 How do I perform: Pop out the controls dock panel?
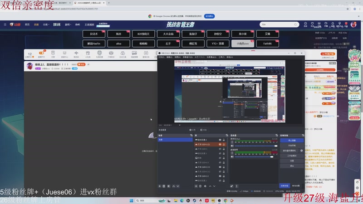click(x=303, y=135)
